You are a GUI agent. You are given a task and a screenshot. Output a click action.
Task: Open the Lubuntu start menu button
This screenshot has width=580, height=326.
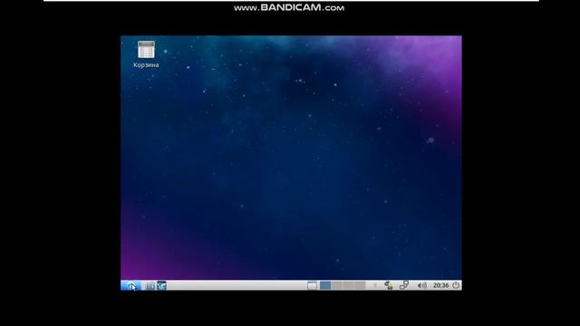click(130, 285)
